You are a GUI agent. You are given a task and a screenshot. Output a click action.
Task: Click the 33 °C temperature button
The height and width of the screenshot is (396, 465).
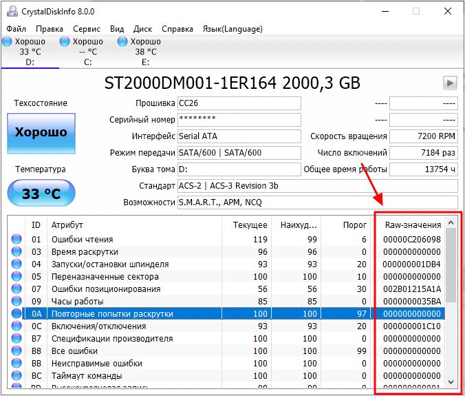pos(41,193)
